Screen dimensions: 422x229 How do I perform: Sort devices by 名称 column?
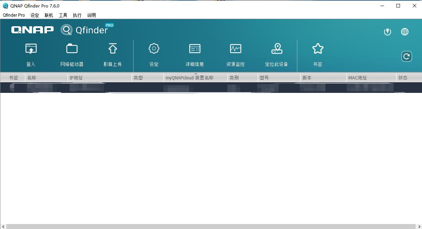32,77
